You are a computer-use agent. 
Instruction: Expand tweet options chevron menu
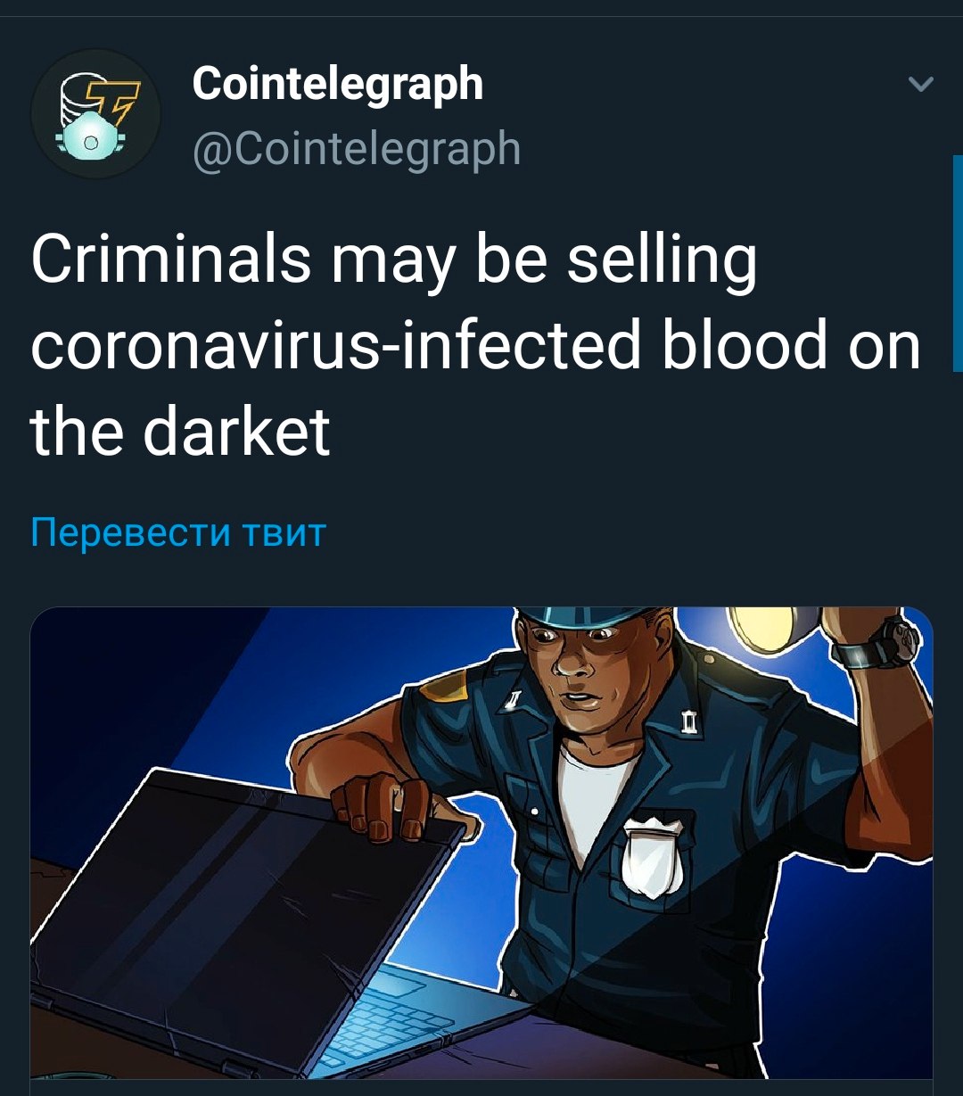(x=920, y=85)
